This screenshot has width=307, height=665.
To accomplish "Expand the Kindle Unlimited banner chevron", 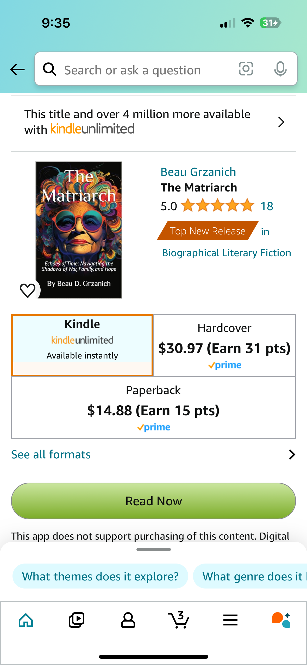I will click(281, 122).
